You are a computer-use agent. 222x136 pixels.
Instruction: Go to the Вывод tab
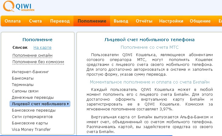coord(121,21)
